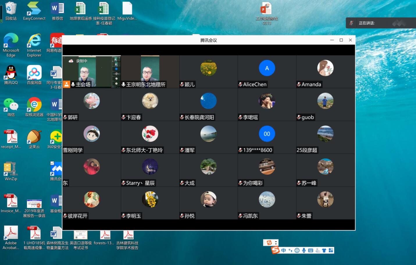Open Sogou toolbox grid

click(331, 250)
